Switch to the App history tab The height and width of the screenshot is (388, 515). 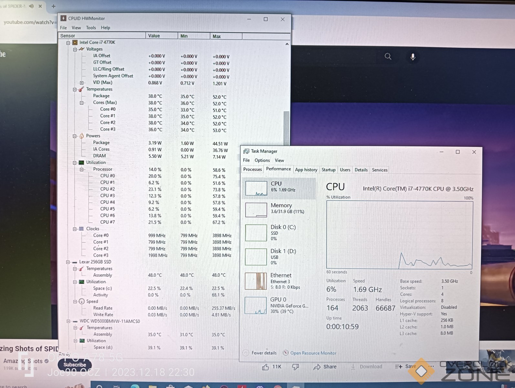coord(306,170)
